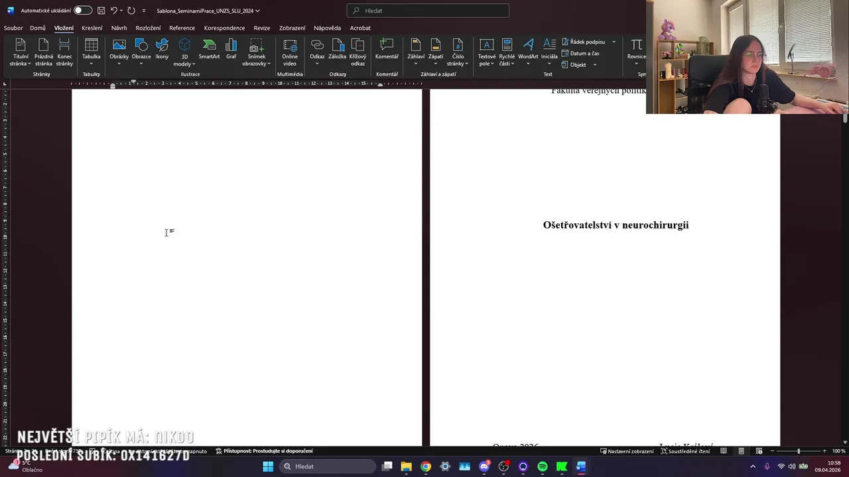
Task: Click the Redo arrow icon
Action: point(131,11)
